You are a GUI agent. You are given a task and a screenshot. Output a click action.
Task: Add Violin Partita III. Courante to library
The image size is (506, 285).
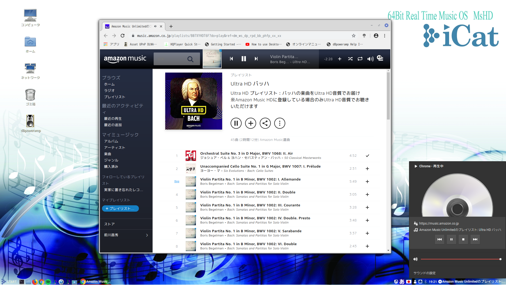(367, 207)
